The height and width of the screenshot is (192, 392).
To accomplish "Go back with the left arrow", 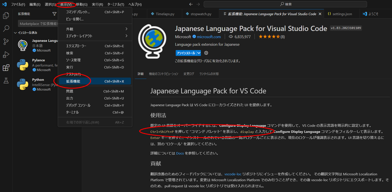I will (191, 4).
